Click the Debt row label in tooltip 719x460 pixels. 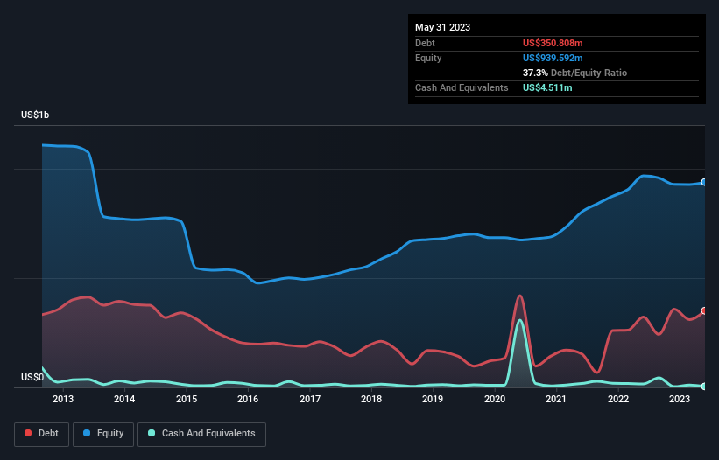(425, 43)
